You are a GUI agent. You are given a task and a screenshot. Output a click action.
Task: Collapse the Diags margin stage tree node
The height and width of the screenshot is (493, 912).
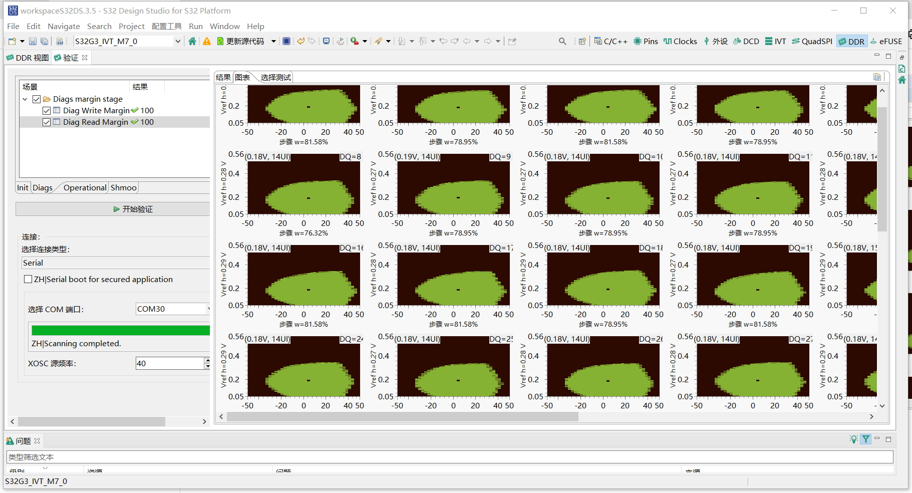pyautogui.click(x=25, y=99)
